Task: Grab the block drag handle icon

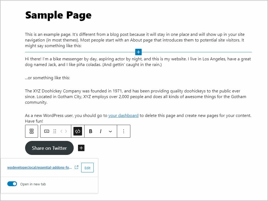Action: tap(55, 131)
